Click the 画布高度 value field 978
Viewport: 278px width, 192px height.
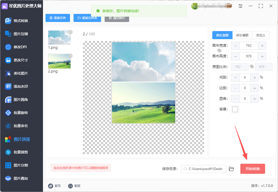pyautogui.click(x=249, y=56)
